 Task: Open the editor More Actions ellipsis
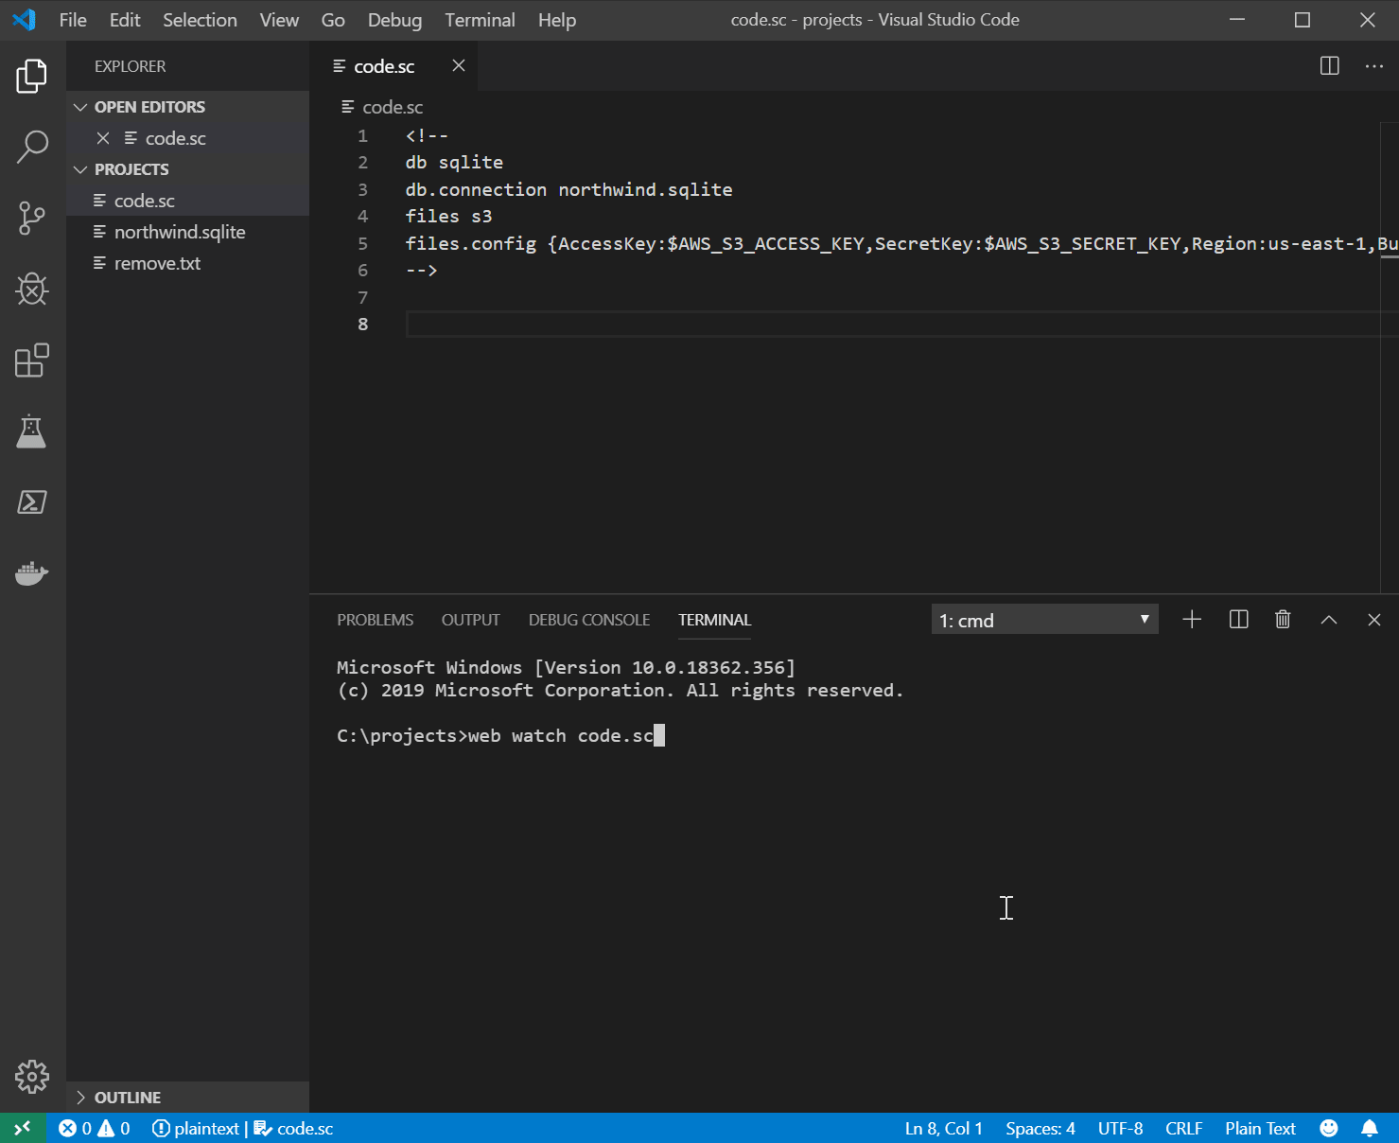pyautogui.click(x=1373, y=65)
